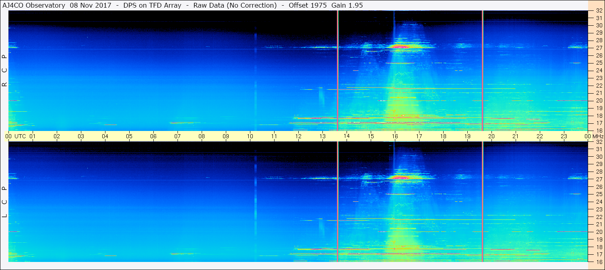The image size is (605, 270).
Task: Select hour '18' on the UTC time axis
Action: 443,136
